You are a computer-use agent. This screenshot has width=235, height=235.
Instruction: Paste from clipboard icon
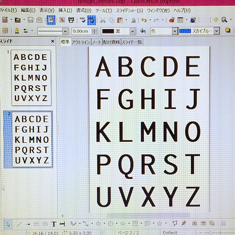coord(120,20)
